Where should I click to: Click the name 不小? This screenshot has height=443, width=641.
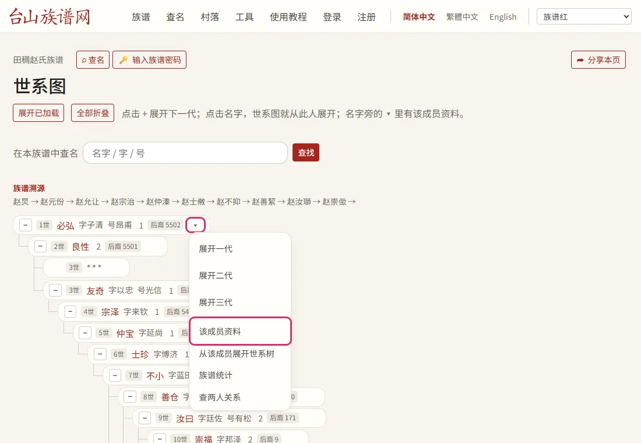(x=156, y=376)
